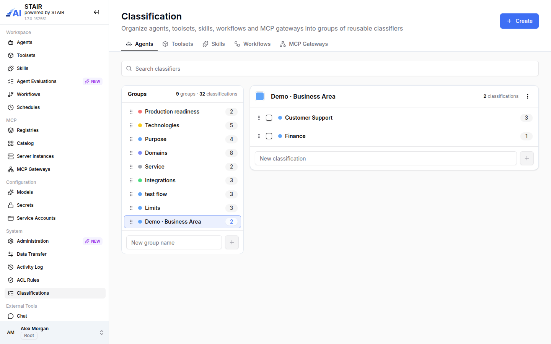
Task: Click the drag handle beside Finance
Action: 259,136
